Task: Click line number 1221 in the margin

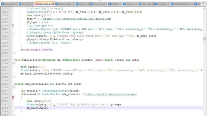Action: 5,36
